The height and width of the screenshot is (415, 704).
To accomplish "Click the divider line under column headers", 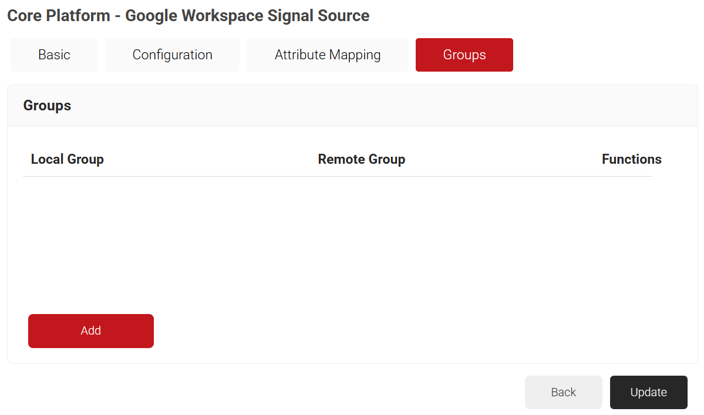I will pyautogui.click(x=338, y=176).
